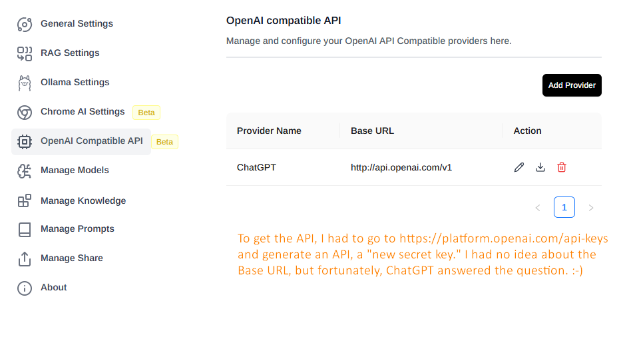Click the Ollama llama icon
Viewport: 625px width, 353px height.
25,83
